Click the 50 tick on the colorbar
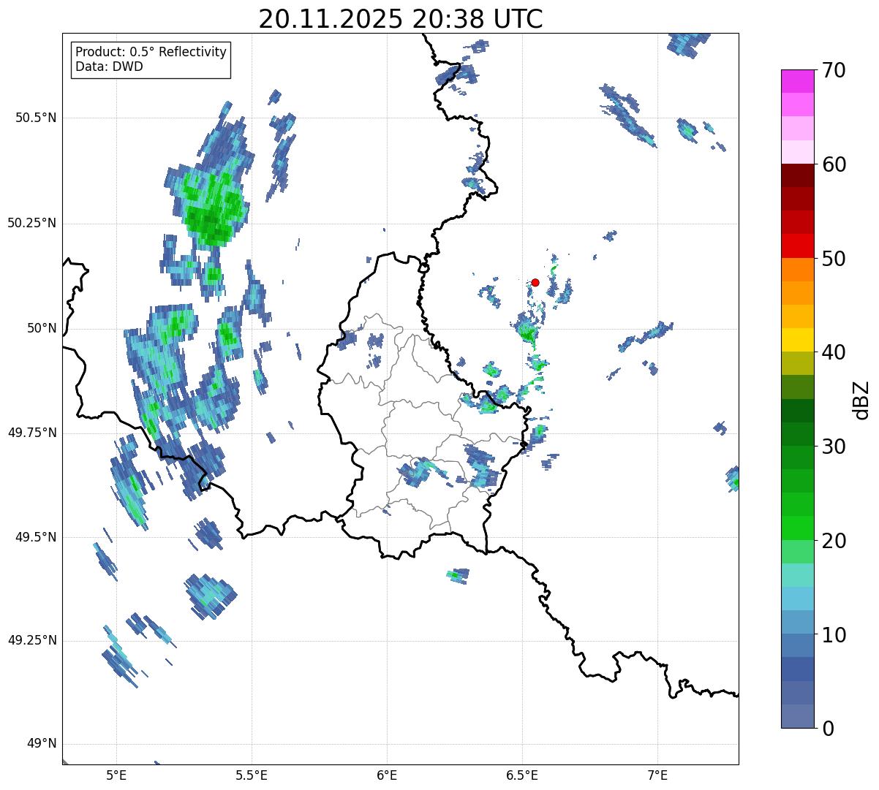The width and height of the screenshot is (879, 790). (834, 259)
